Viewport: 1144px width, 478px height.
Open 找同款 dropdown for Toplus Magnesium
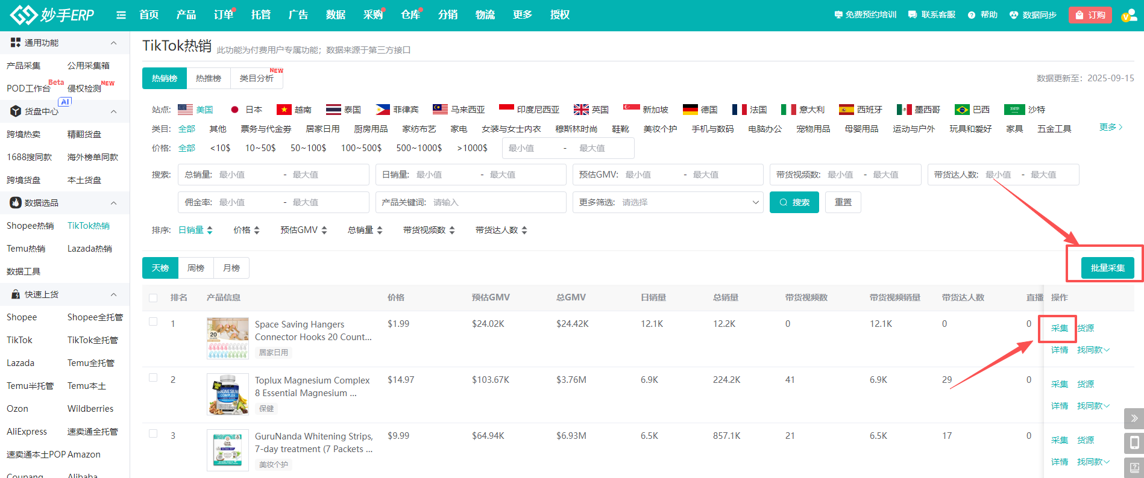(1093, 406)
